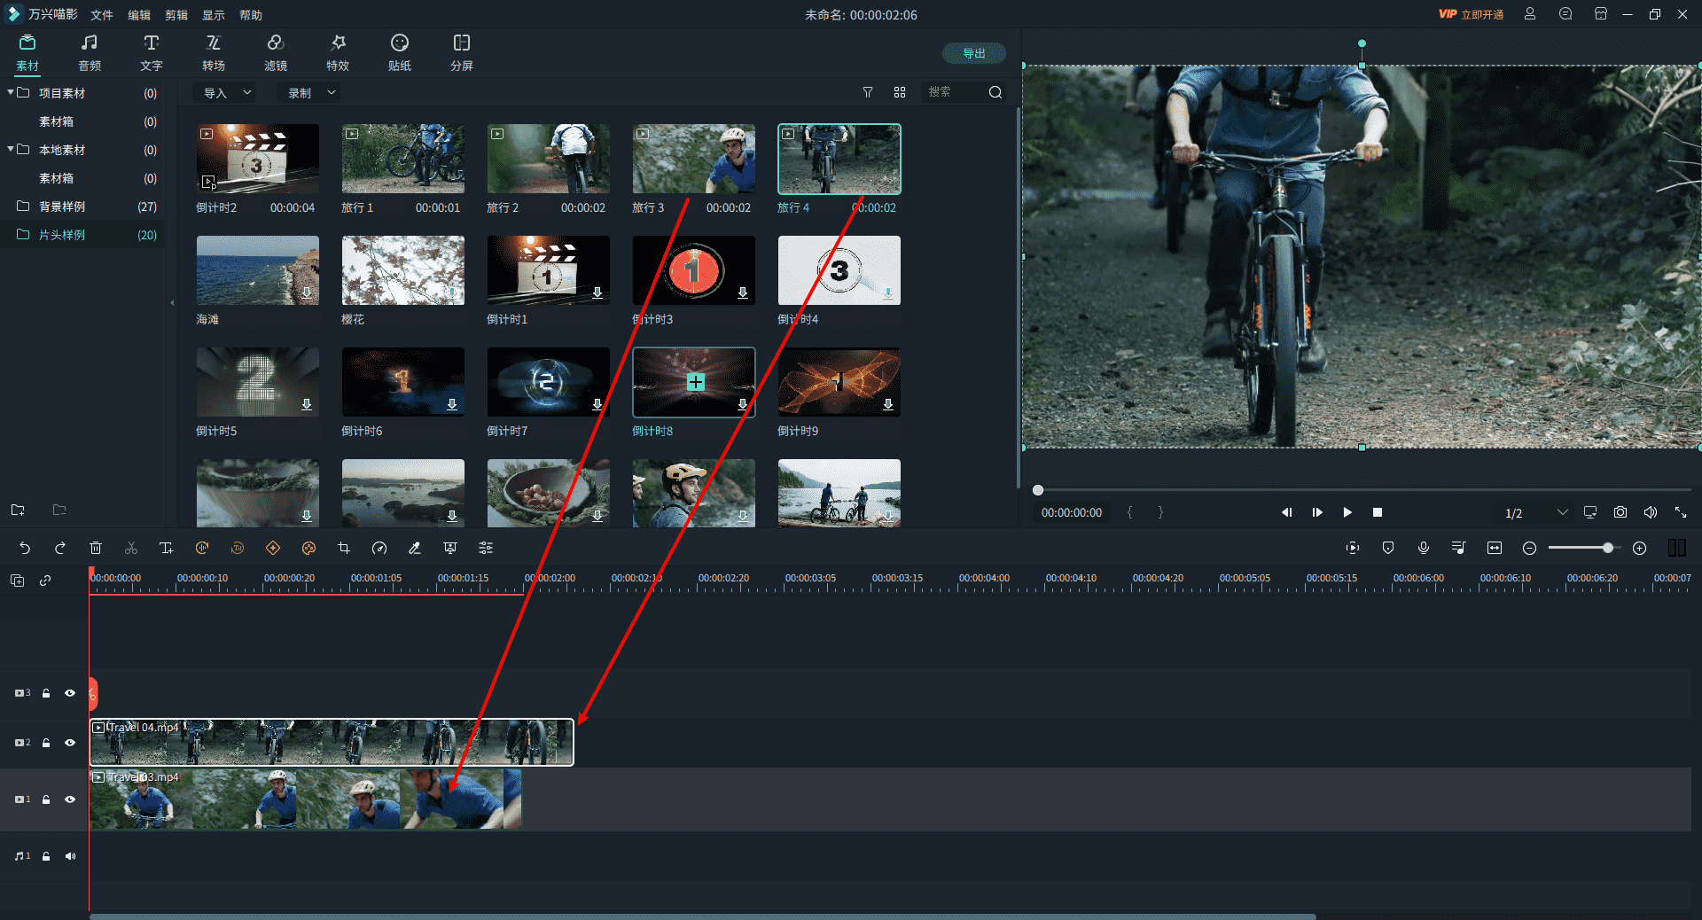Viewport: 1702px width, 920px height.
Task: Click the crop tool in timeline toolbar
Action: [x=344, y=549]
